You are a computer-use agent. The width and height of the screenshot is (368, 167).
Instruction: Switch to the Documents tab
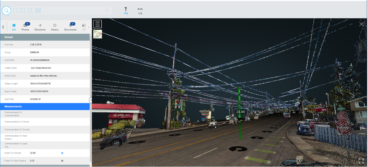click(70, 27)
